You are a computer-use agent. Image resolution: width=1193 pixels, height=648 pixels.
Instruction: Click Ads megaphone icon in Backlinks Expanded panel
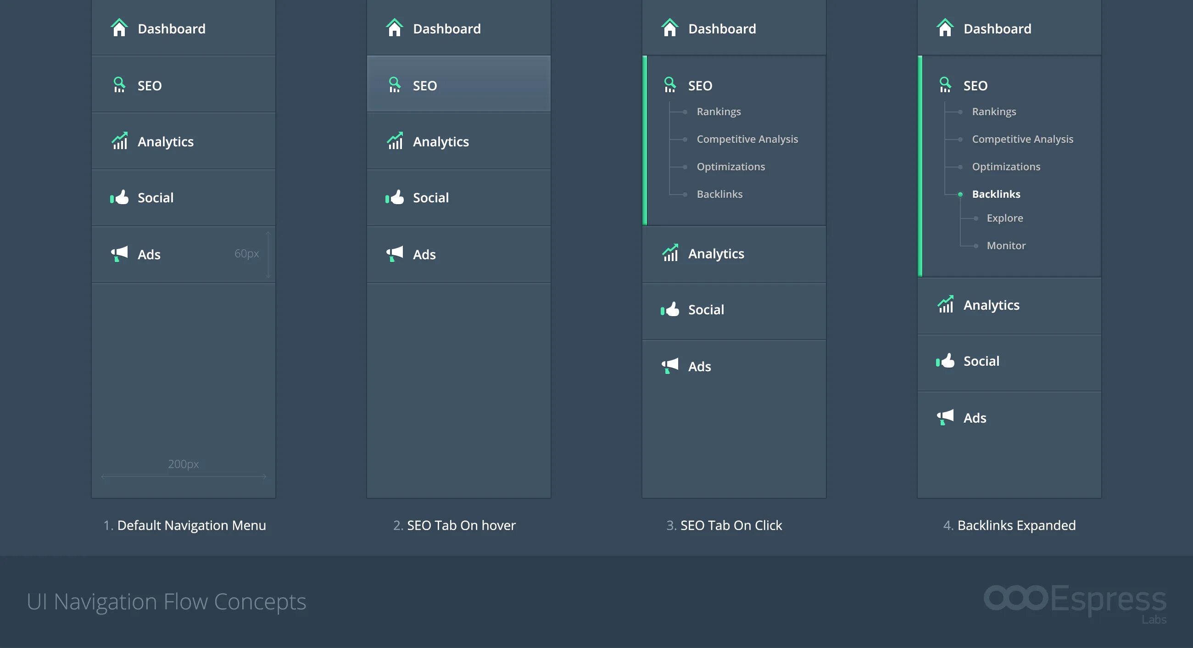[945, 417]
